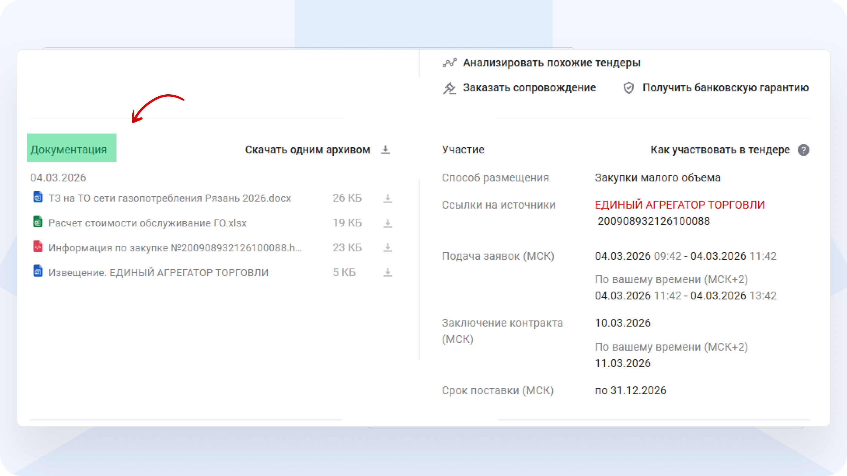Select Заказать сопровождение
847x476 pixels.
click(x=529, y=87)
